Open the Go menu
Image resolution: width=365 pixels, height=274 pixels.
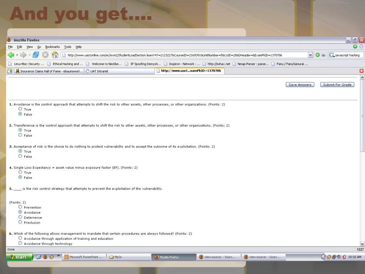(39, 47)
